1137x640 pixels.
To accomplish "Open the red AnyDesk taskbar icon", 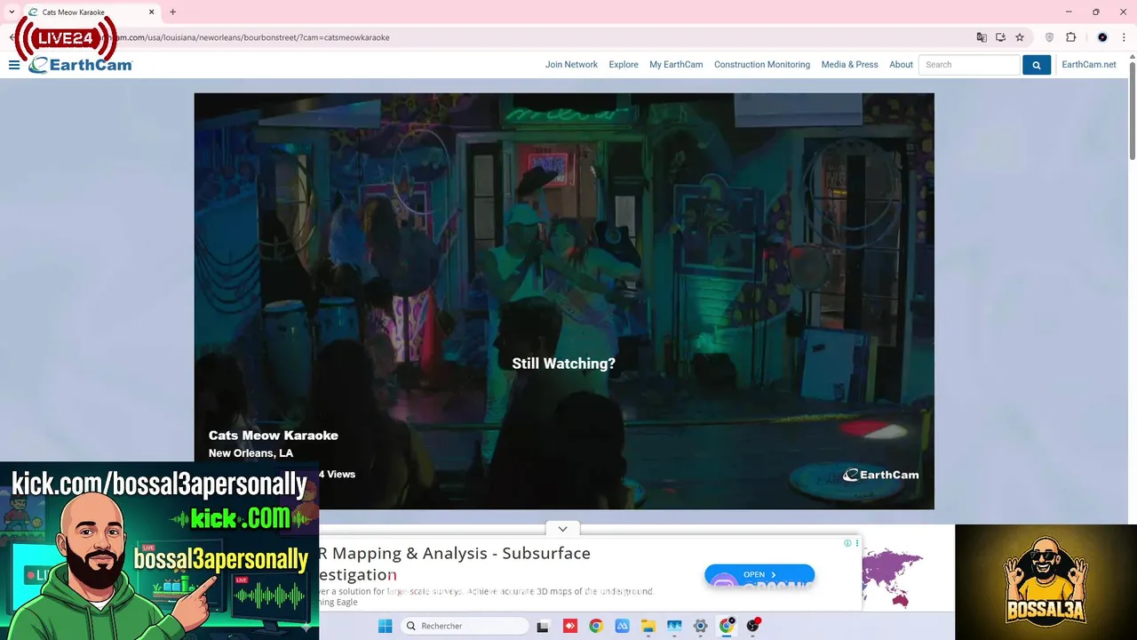I will (569, 626).
